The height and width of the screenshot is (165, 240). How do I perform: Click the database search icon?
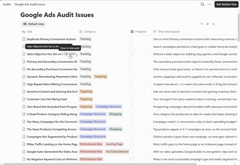point(213,24)
